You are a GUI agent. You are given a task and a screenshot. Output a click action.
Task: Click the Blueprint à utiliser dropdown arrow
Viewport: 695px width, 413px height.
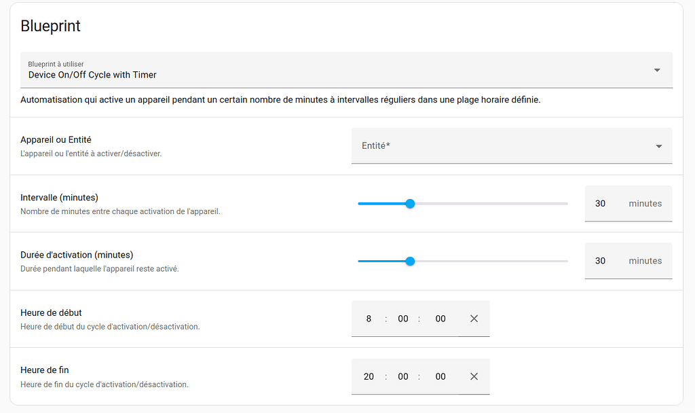click(657, 70)
